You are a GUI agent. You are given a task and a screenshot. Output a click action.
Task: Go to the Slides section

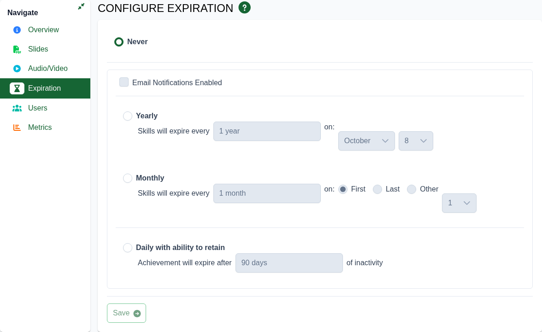[x=45, y=49]
